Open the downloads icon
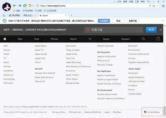The image size is (166, 118). click(163, 6)
